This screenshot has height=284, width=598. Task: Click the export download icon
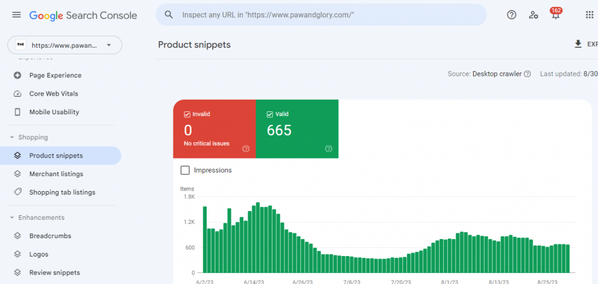click(x=578, y=44)
